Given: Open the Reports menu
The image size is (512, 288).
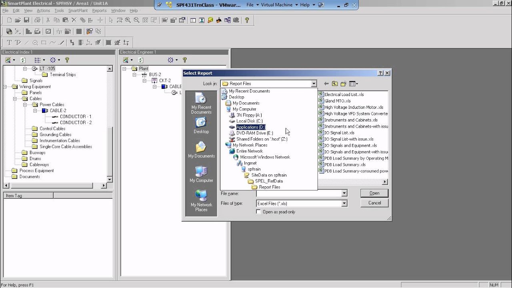Looking at the screenshot, I should coord(99,10).
